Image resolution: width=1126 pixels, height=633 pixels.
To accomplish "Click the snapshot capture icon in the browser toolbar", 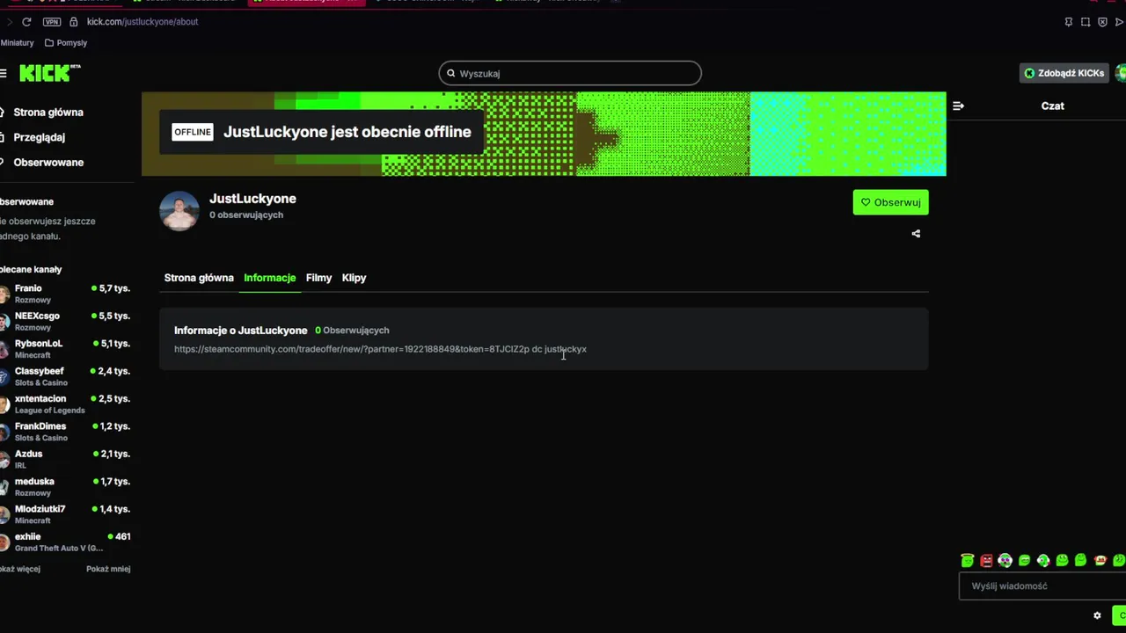I will 1086,22.
